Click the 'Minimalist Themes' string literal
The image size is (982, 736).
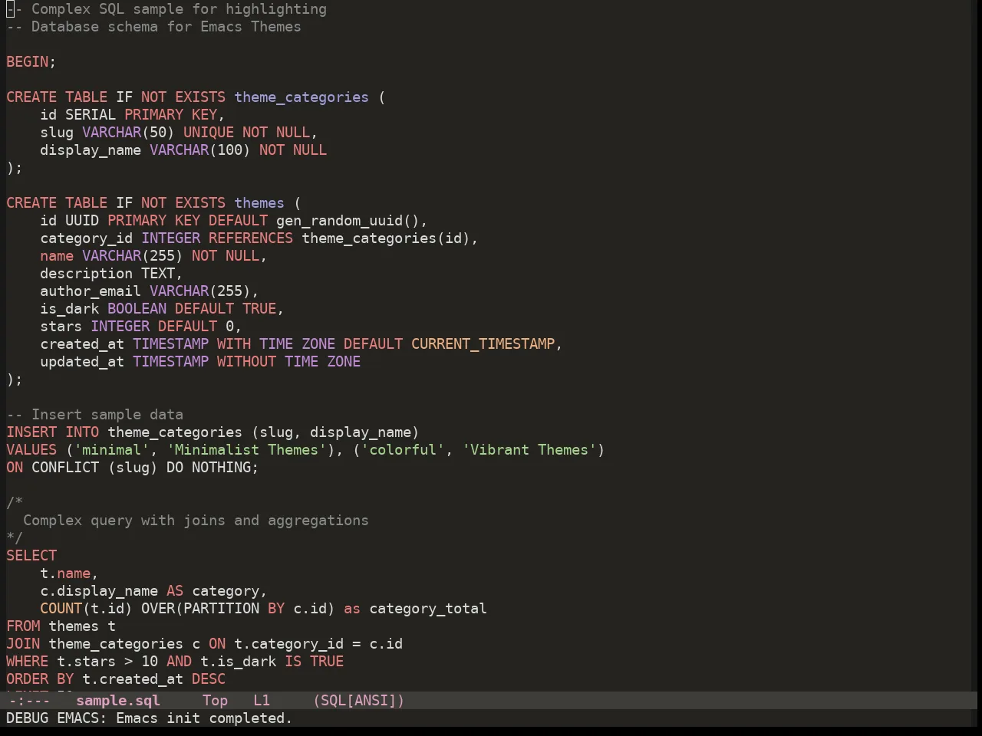click(x=246, y=450)
